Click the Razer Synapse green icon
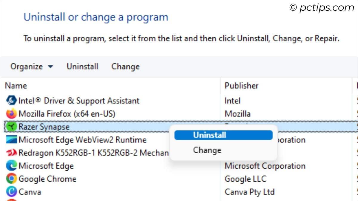Viewport: 358px width, 201px height. click(11, 127)
